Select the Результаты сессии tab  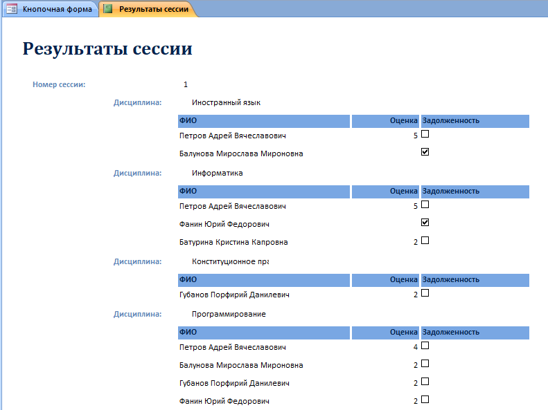click(x=148, y=9)
